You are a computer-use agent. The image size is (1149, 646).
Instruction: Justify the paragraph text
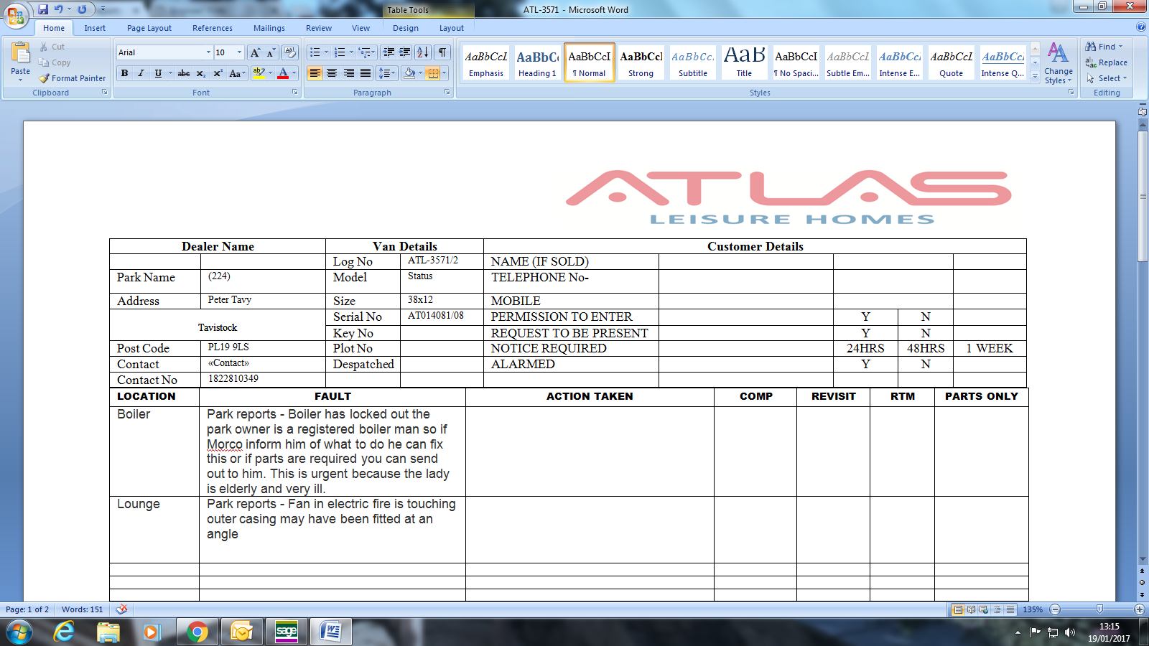pyautogui.click(x=366, y=73)
